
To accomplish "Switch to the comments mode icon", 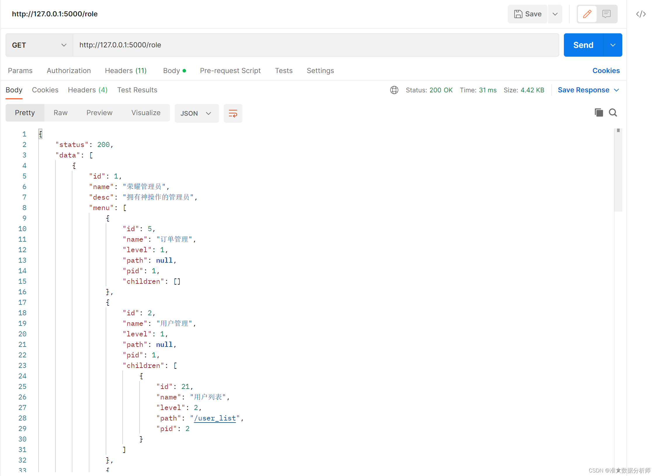I will click(x=607, y=14).
